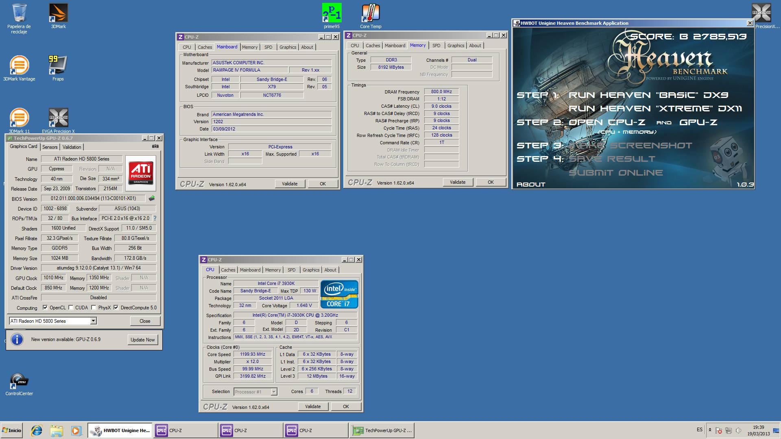Switch to Sensors tab in GPU-Z
Screen dimensions: 781x439
(x=50, y=147)
